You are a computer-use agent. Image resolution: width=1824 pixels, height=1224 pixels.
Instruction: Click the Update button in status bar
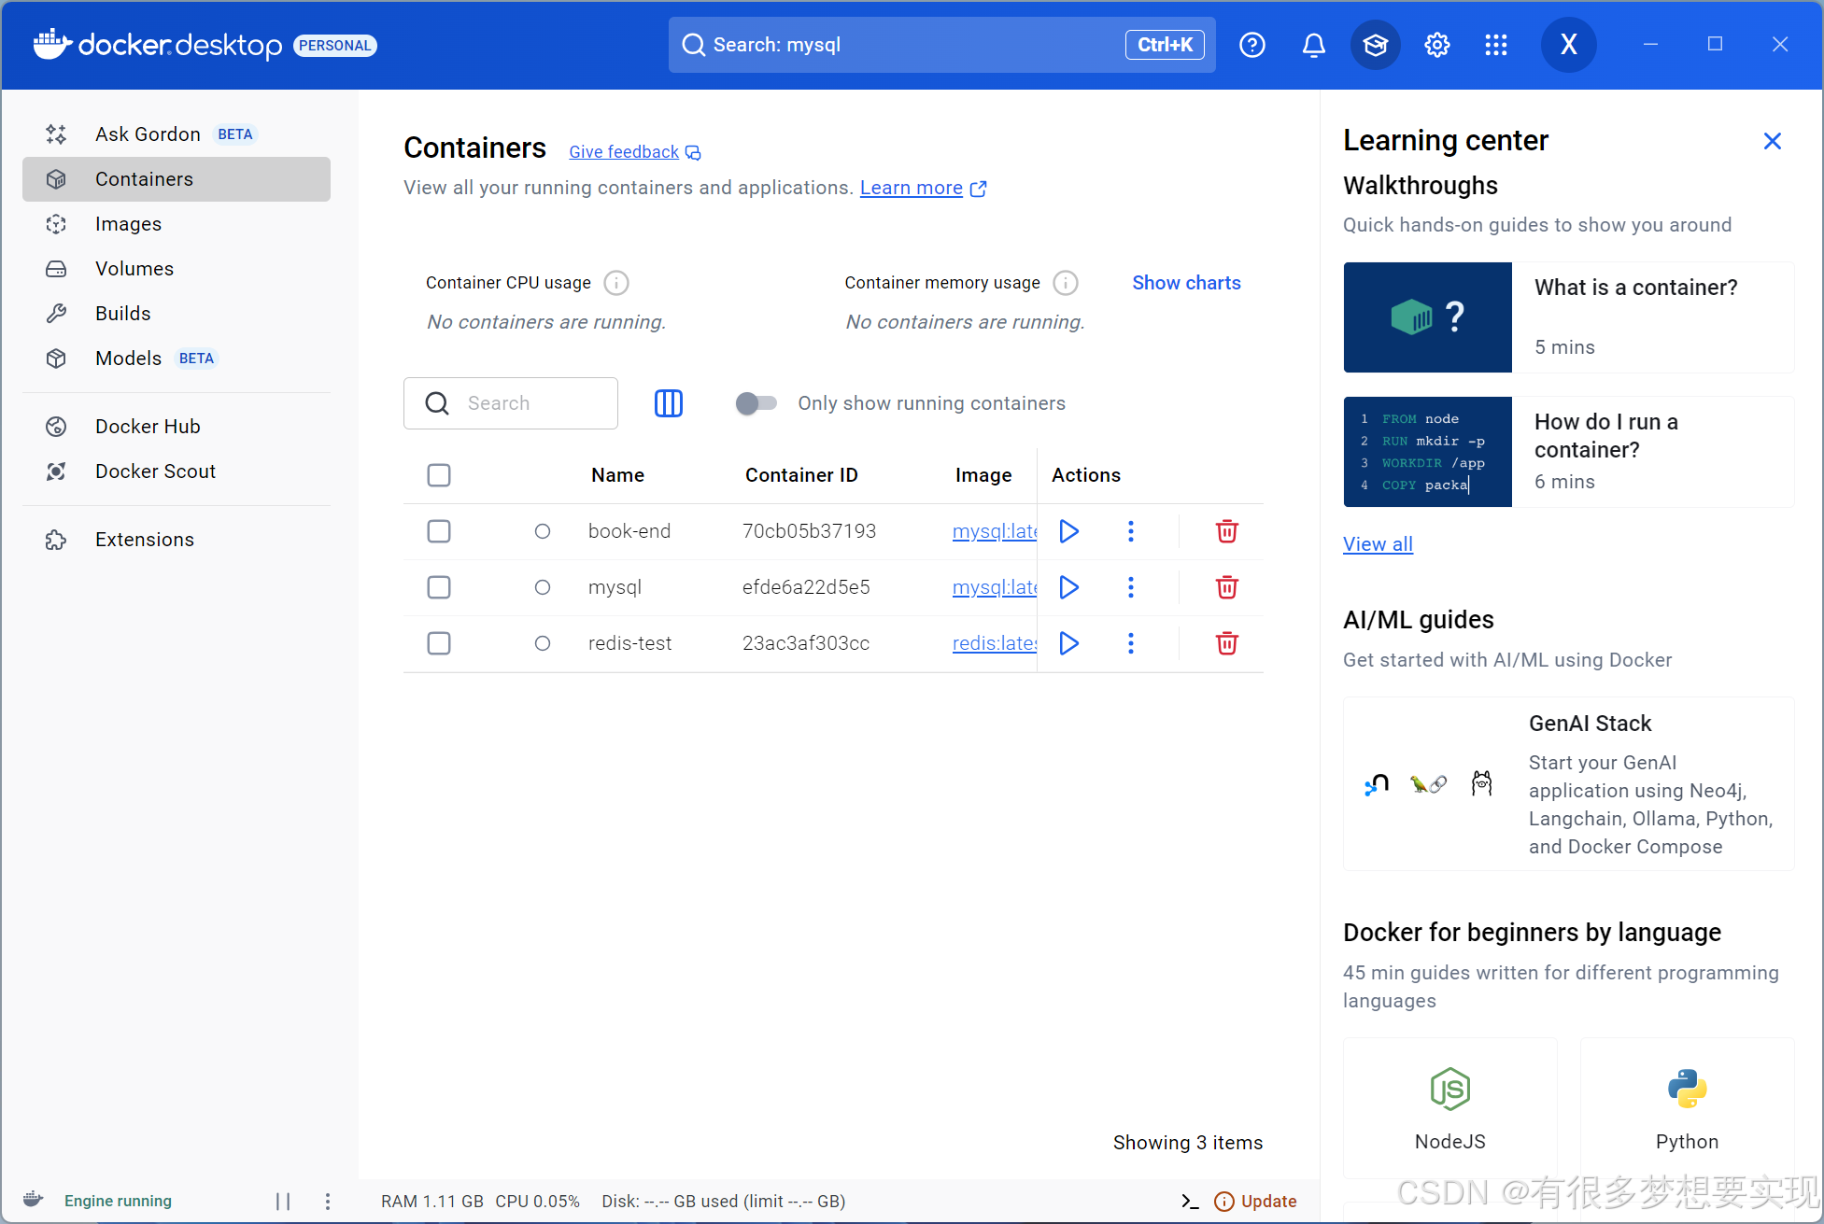[x=1255, y=1202]
